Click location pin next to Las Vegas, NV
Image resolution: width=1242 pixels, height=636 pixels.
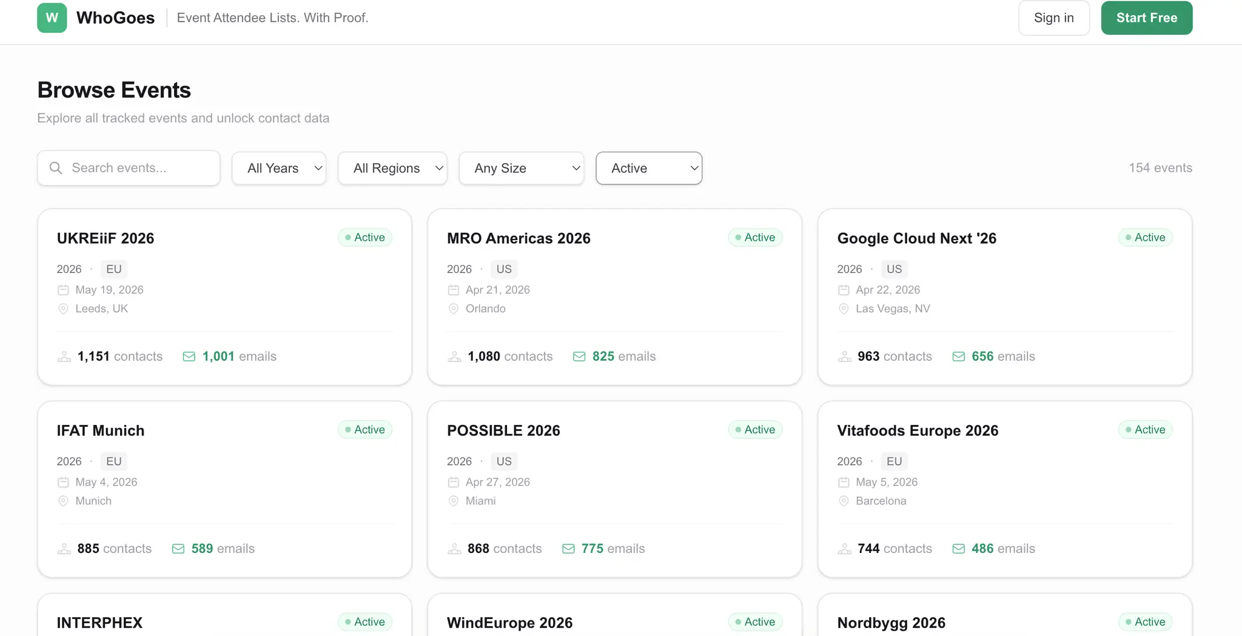pos(844,309)
